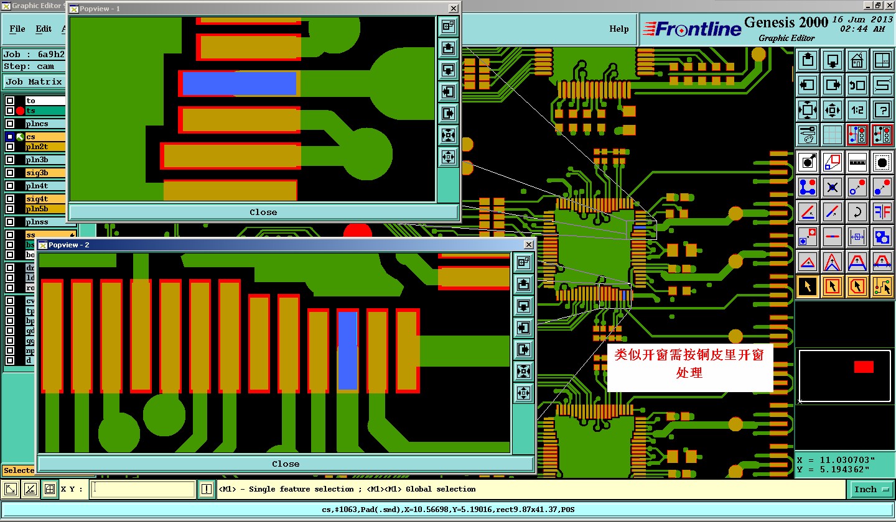Click the black X delete feature icon

click(833, 187)
